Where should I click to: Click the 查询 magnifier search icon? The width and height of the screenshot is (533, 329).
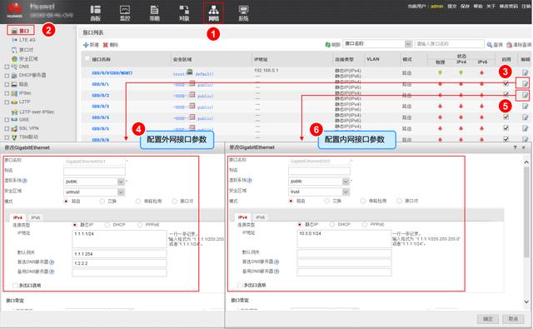pyautogui.click(x=490, y=44)
